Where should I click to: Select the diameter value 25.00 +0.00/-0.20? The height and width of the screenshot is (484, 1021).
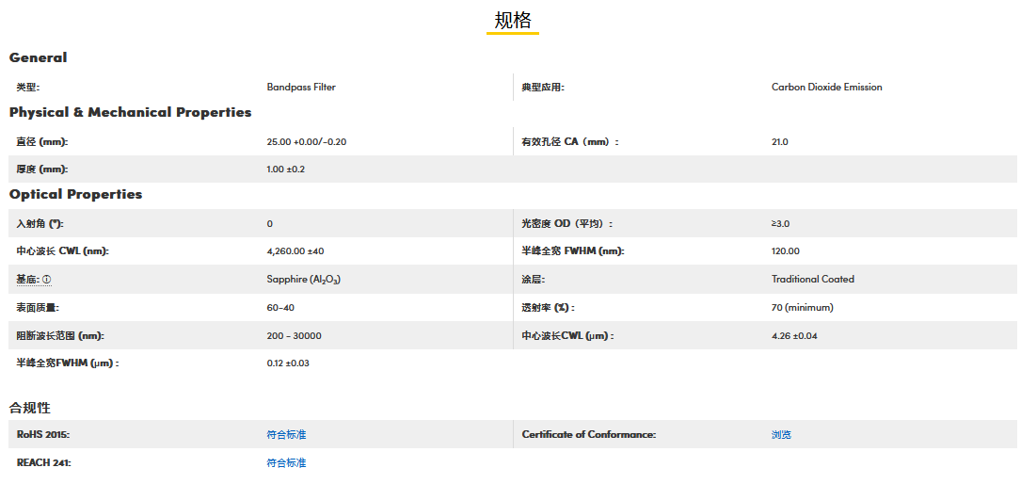click(x=307, y=141)
